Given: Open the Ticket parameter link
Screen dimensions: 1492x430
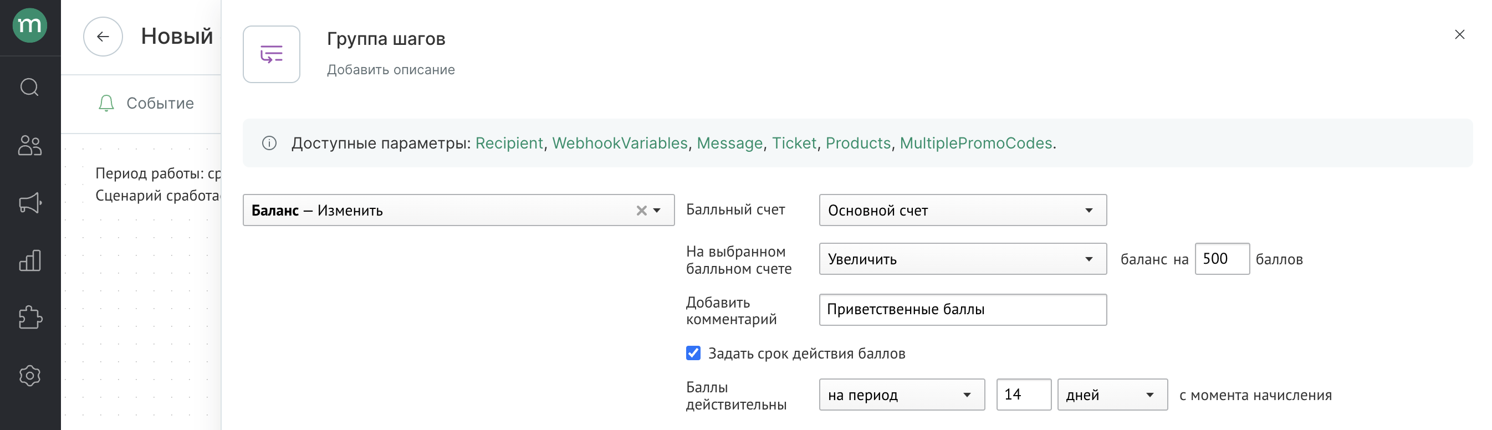Looking at the screenshot, I should (x=794, y=143).
